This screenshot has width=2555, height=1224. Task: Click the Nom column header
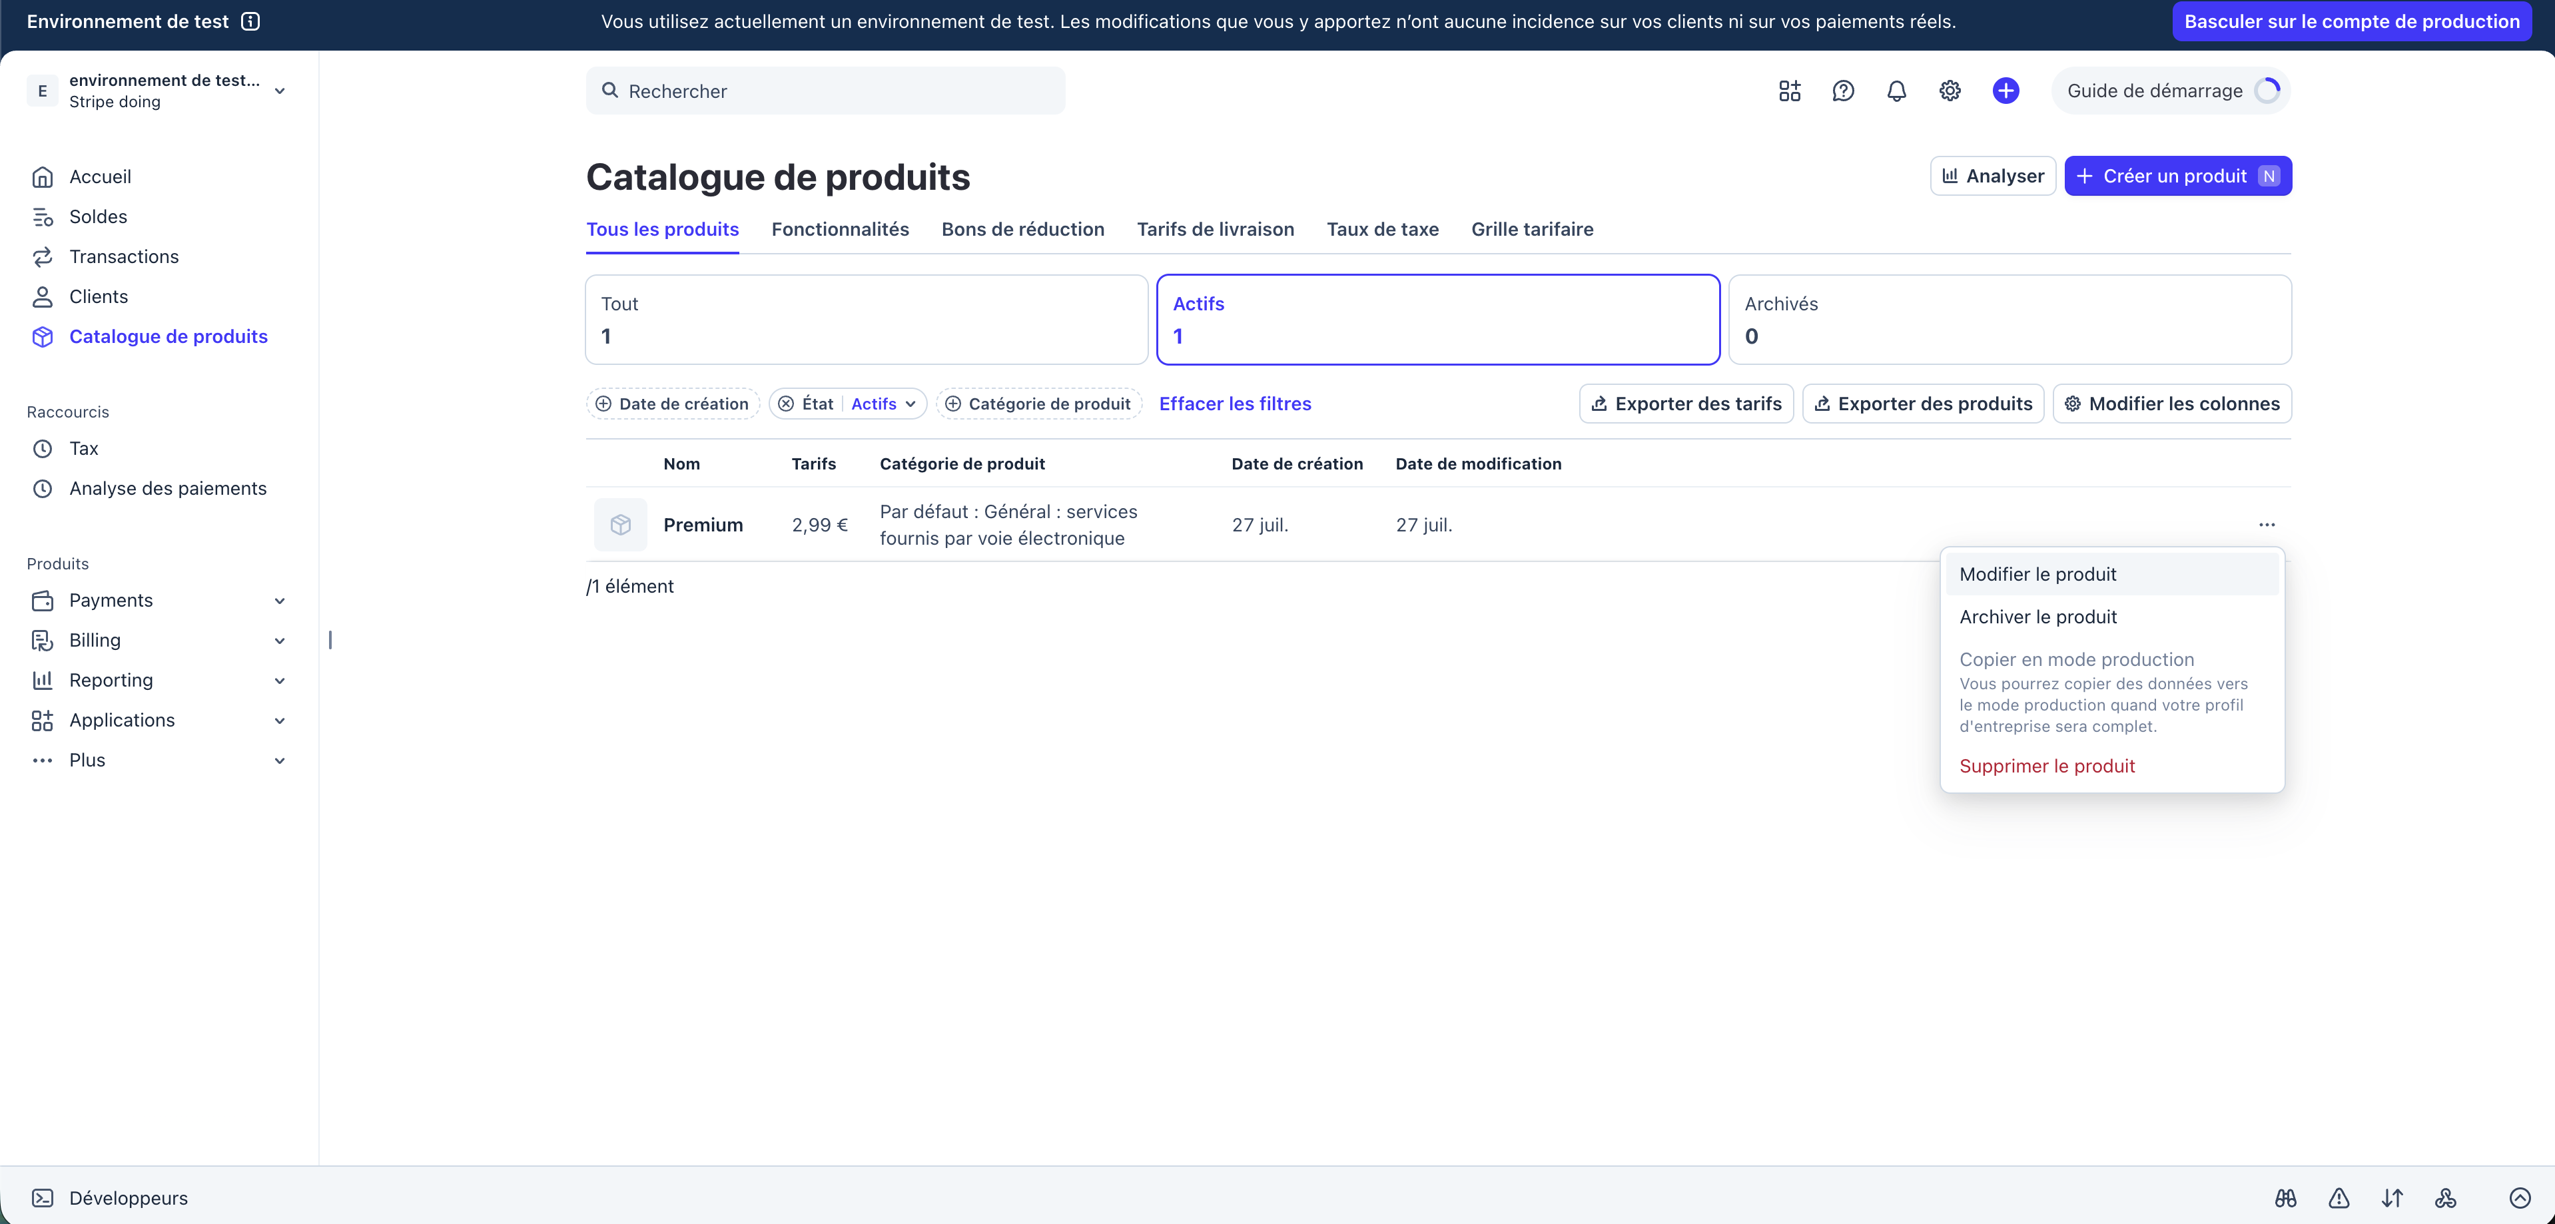[681, 463]
